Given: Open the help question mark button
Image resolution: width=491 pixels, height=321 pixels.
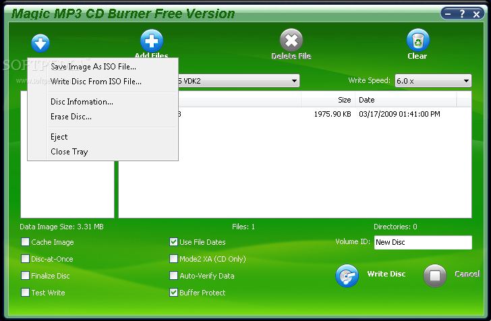Looking at the screenshot, I should point(462,13).
